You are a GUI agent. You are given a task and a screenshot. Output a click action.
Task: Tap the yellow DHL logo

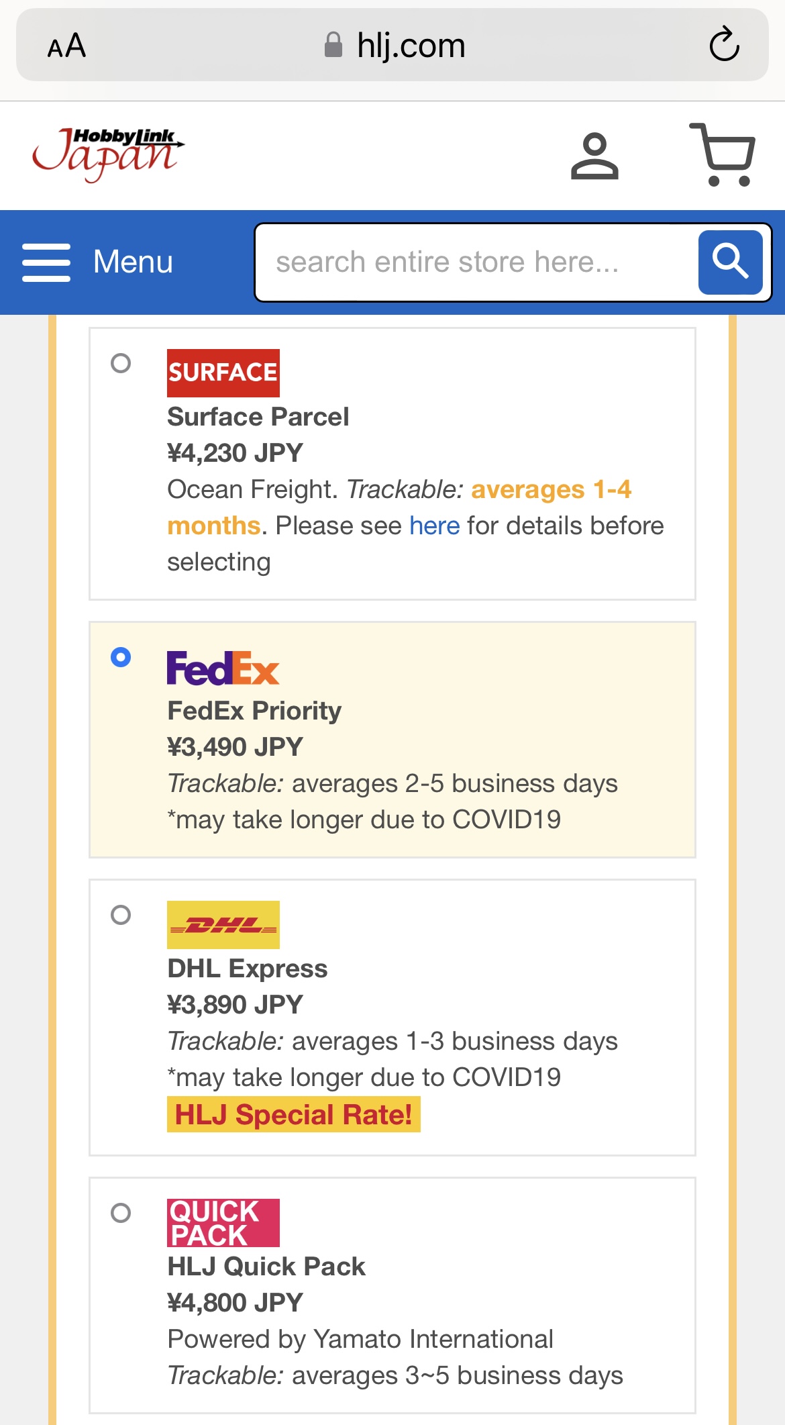pyautogui.click(x=223, y=925)
